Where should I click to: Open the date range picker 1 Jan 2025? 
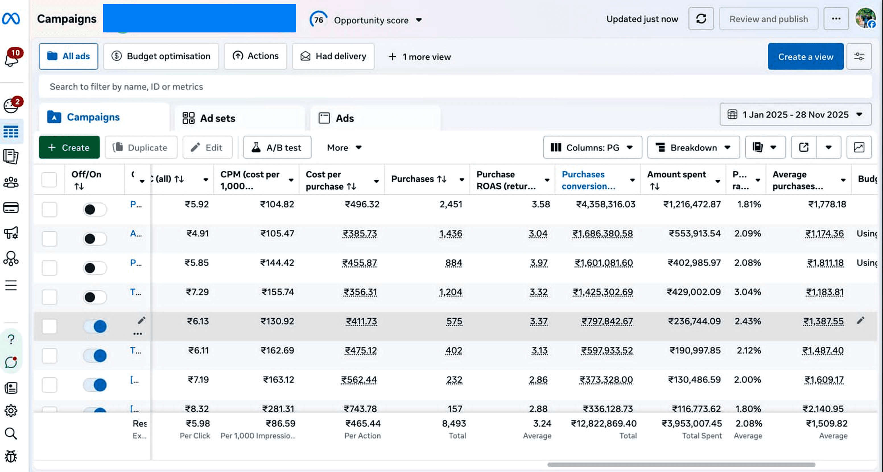tap(795, 114)
